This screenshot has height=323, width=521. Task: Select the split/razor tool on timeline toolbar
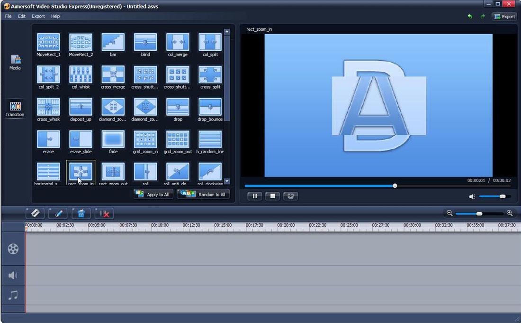(35, 213)
